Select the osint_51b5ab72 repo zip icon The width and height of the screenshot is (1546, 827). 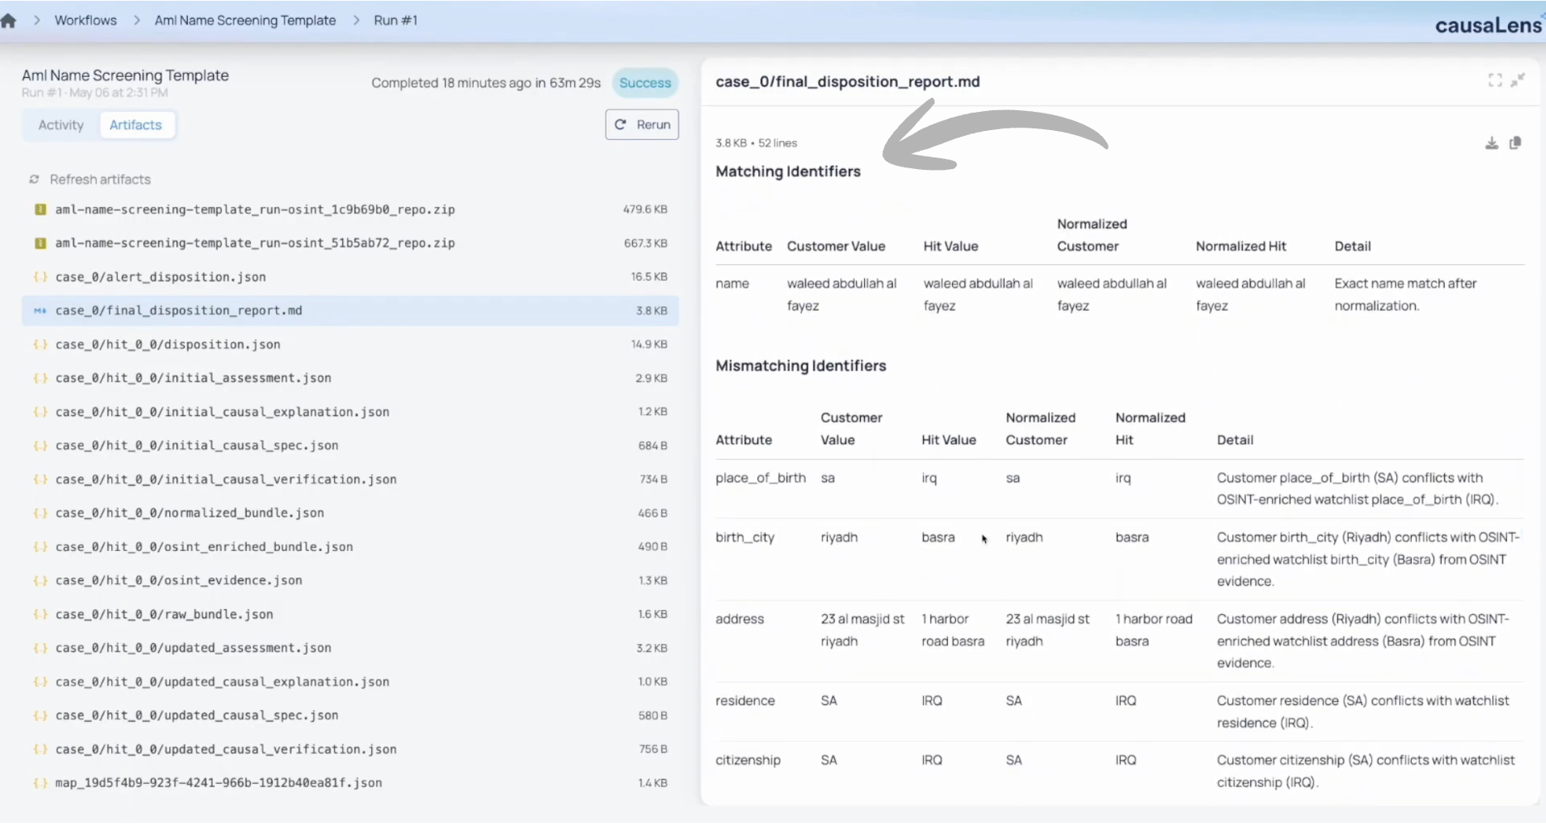40,244
